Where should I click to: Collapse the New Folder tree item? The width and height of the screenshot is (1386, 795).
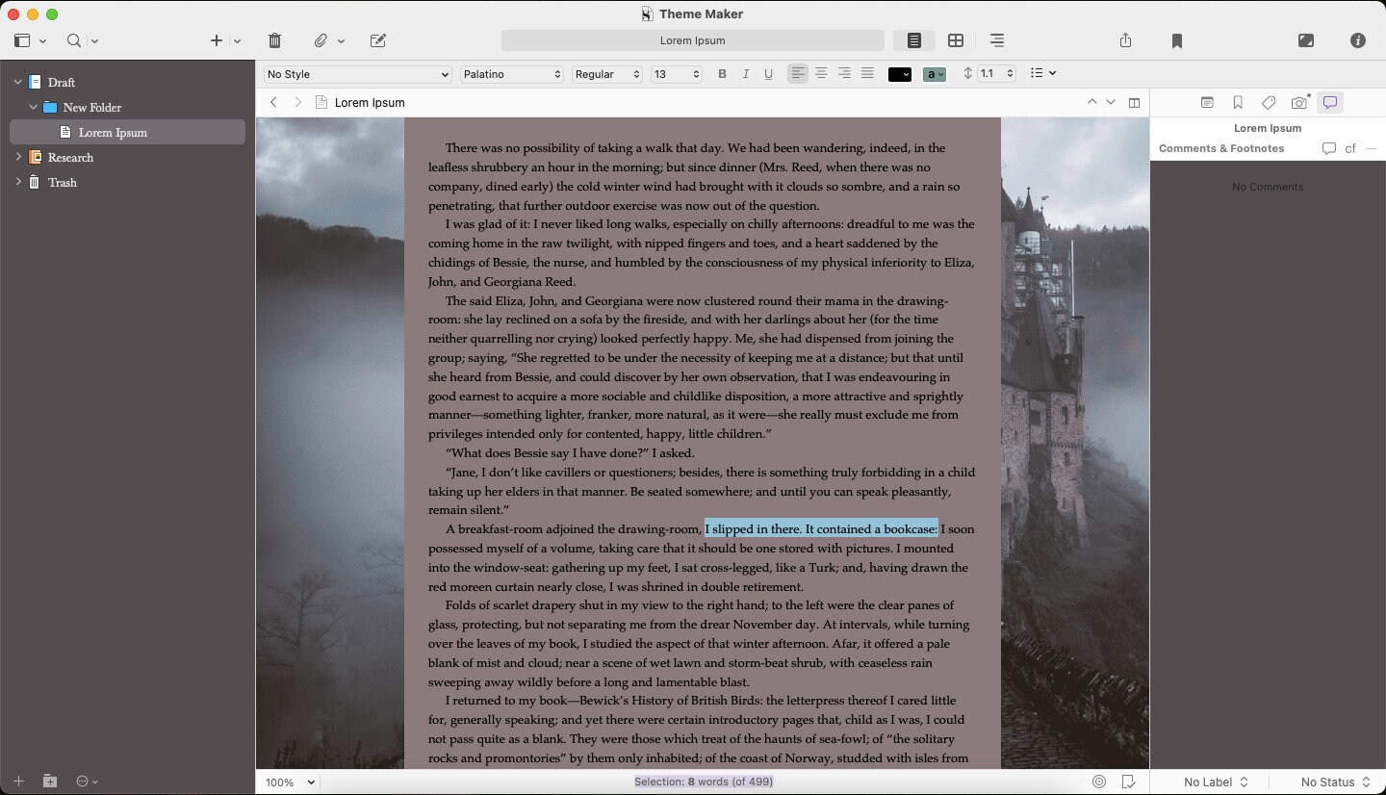pos(33,107)
